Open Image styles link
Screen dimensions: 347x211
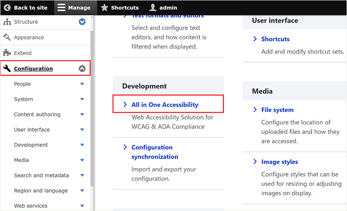point(280,162)
